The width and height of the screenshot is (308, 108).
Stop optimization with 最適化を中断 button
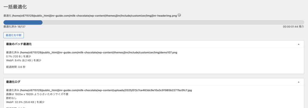(14, 35)
